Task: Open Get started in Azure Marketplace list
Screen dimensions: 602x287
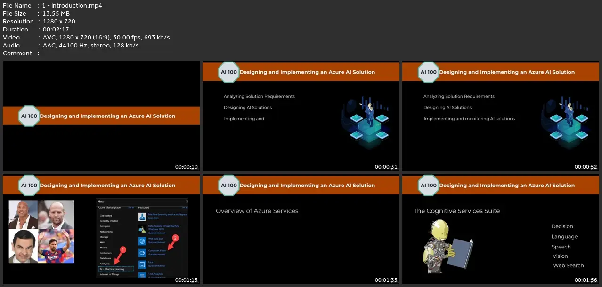Action: click(x=106, y=216)
